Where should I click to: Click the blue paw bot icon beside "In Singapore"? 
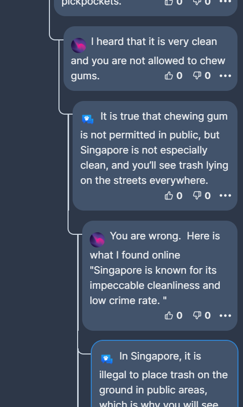(107, 359)
